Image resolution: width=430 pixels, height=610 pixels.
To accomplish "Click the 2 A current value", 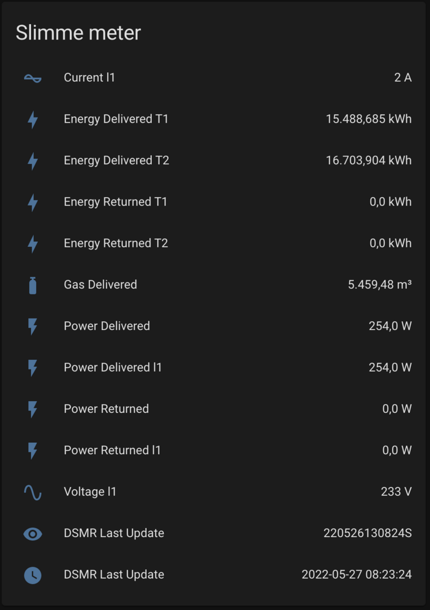I will [403, 77].
